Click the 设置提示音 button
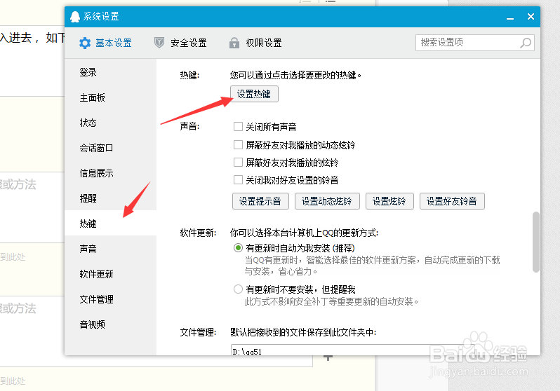The height and width of the screenshot is (391, 560). click(260, 201)
